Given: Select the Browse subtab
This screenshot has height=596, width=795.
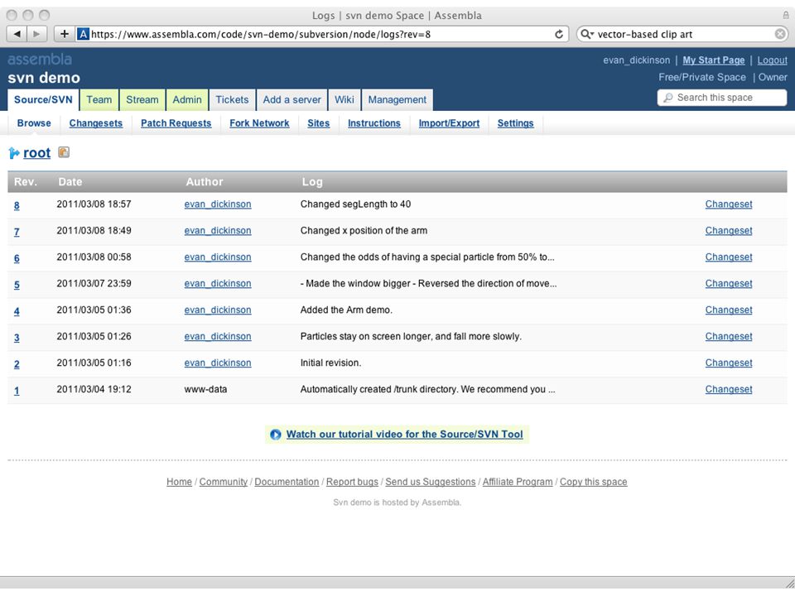Looking at the screenshot, I should click(x=34, y=123).
